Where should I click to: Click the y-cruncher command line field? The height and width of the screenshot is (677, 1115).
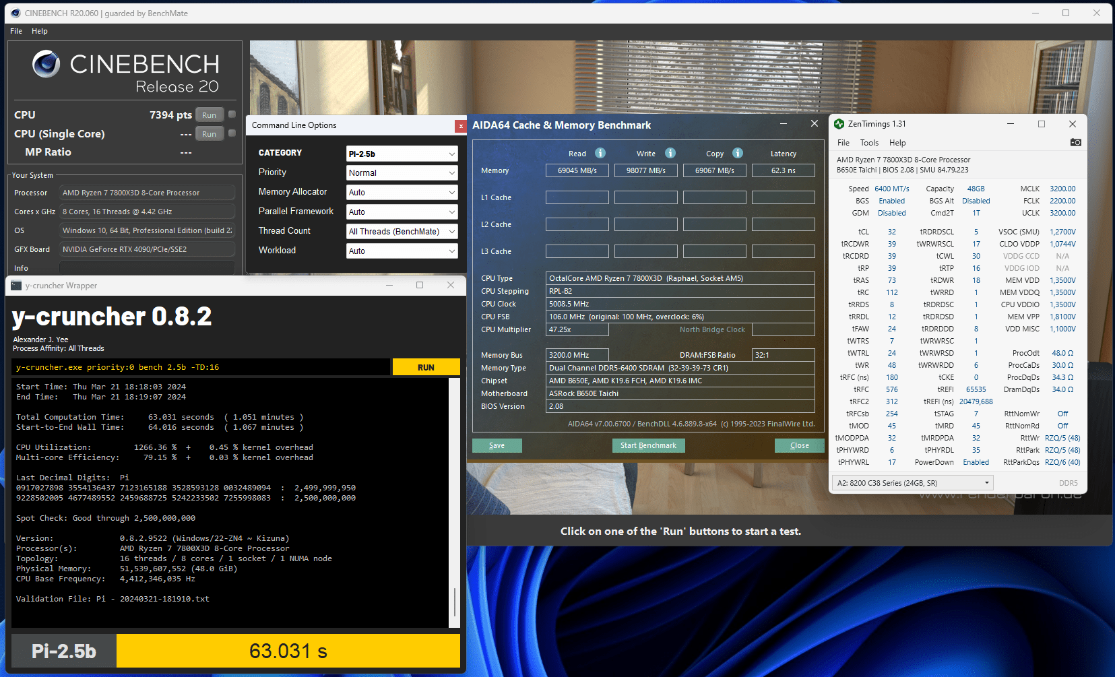click(x=201, y=367)
